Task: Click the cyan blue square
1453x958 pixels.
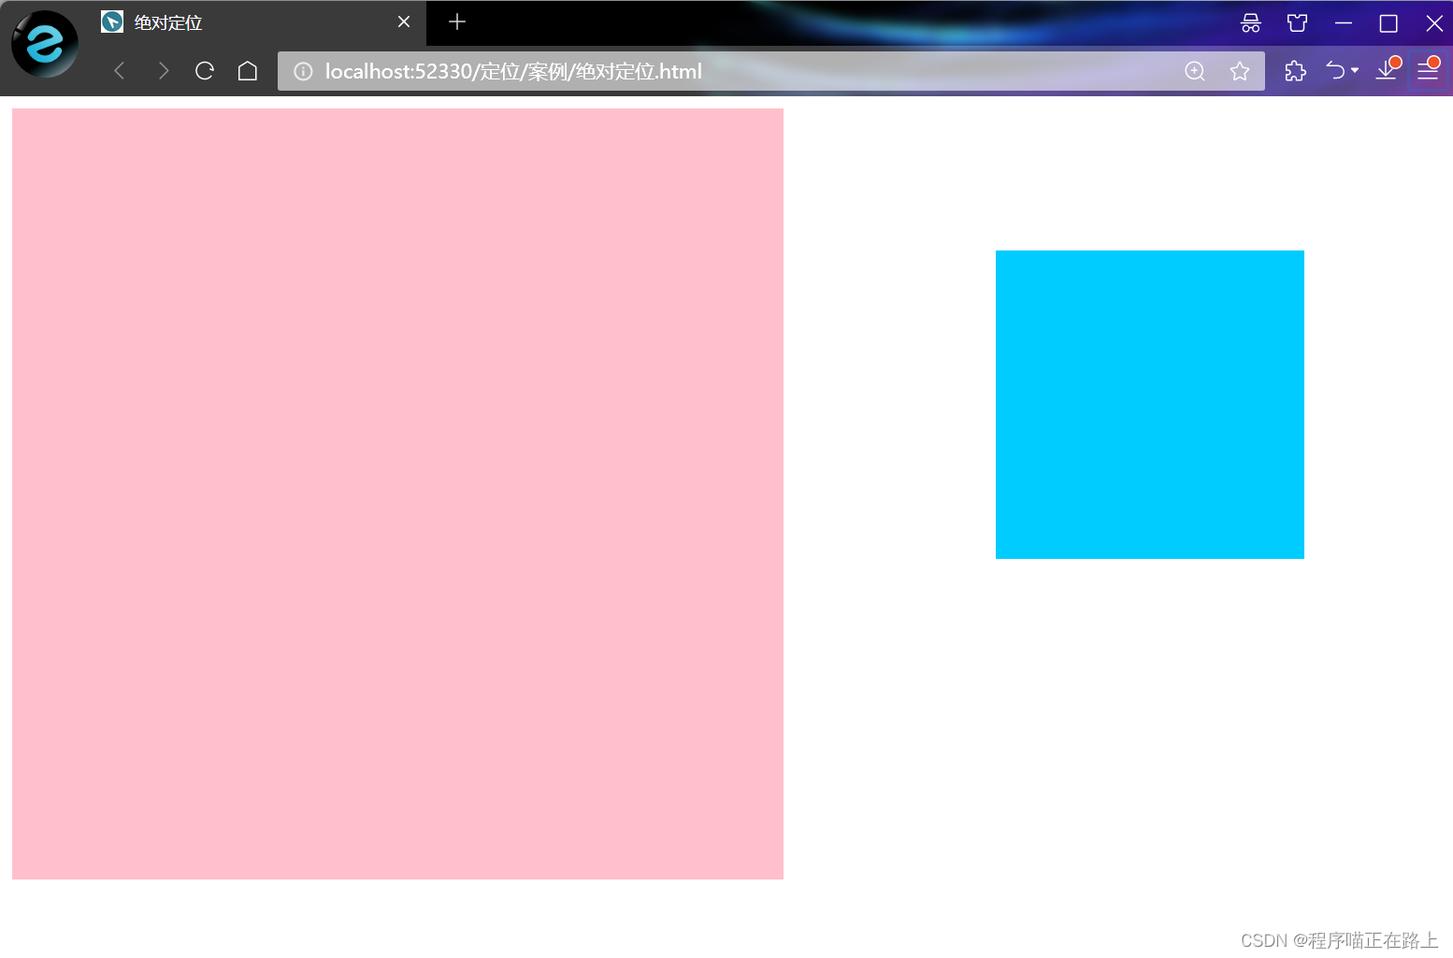Action: [1150, 405]
